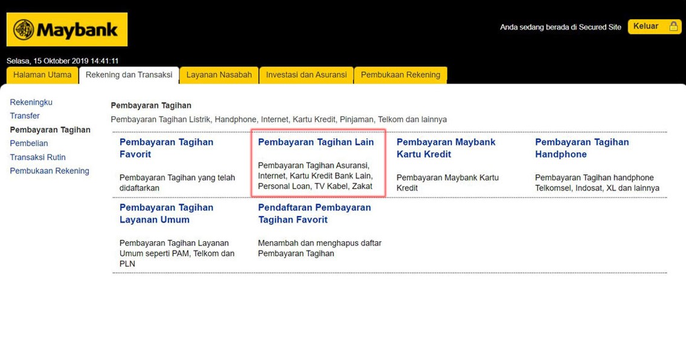This screenshot has height=353, width=686.
Task: Click description 'Menambah dan menghapus daftar'
Action: (319, 248)
